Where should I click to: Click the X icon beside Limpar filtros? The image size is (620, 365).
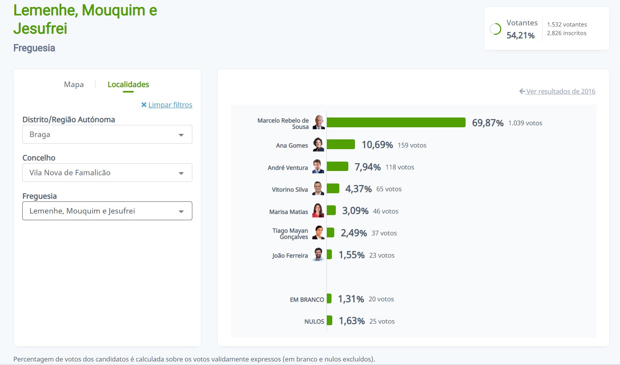(144, 105)
